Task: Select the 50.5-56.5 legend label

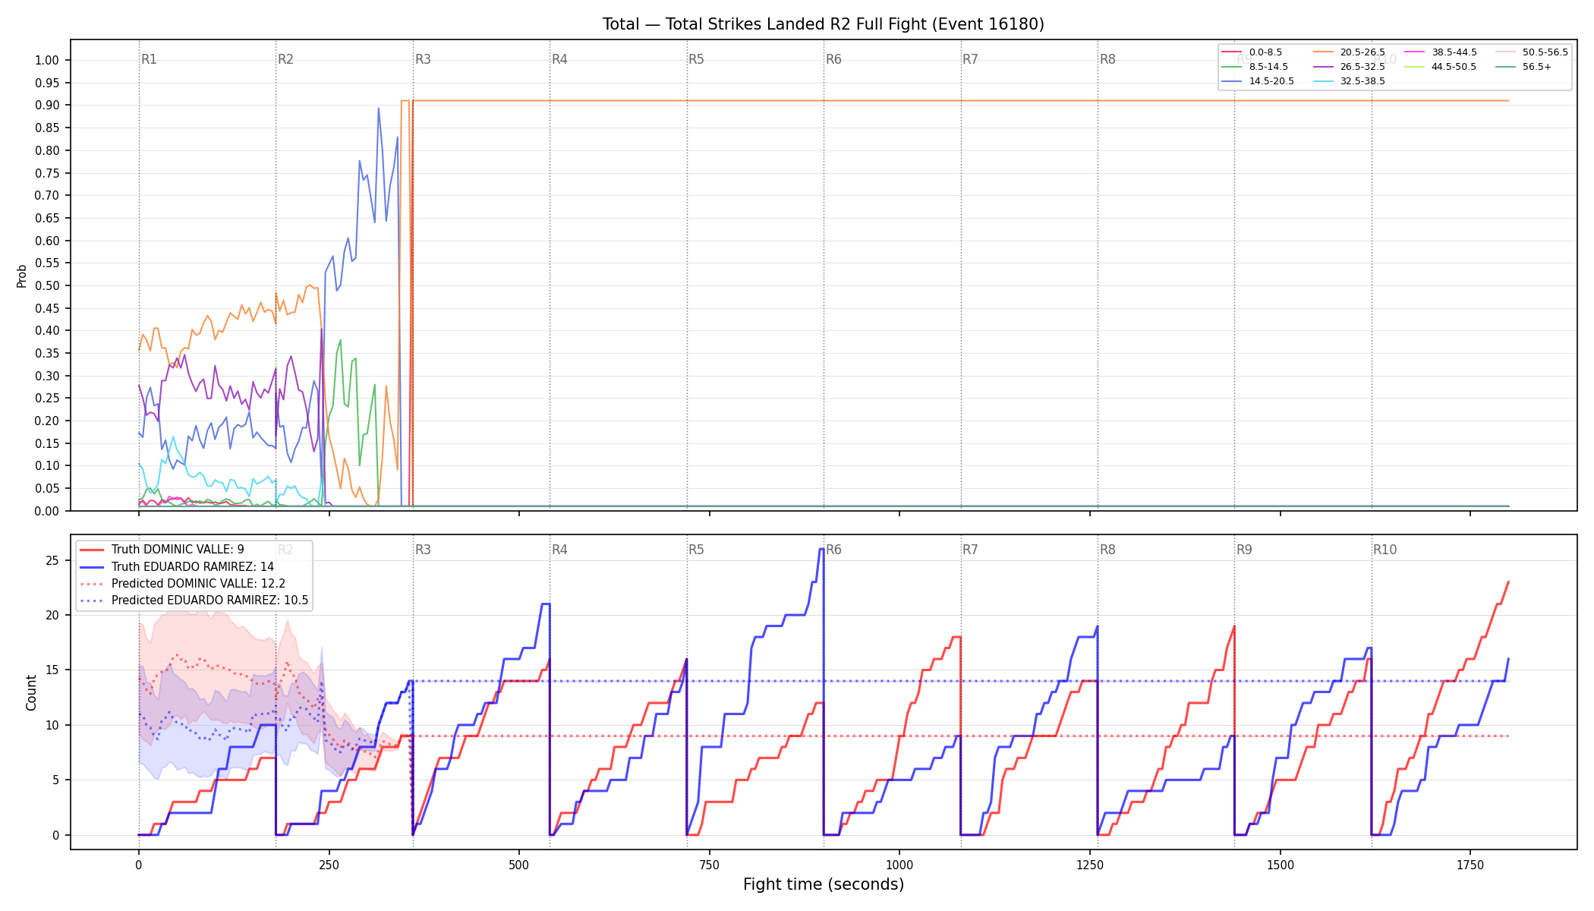Action: point(1545,52)
